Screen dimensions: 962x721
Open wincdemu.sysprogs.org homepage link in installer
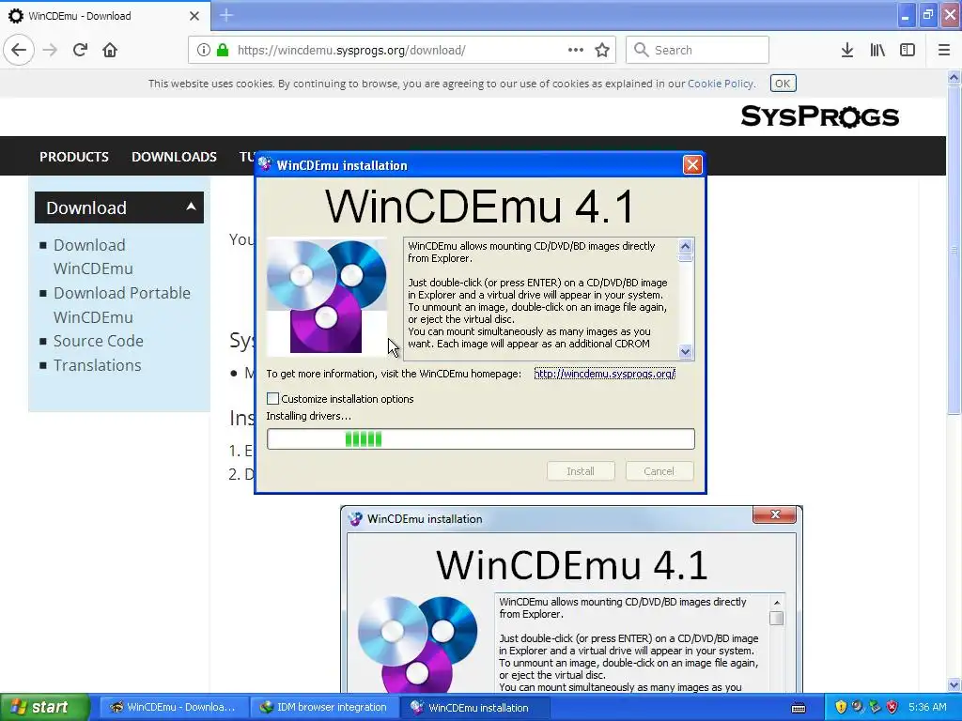(x=604, y=374)
